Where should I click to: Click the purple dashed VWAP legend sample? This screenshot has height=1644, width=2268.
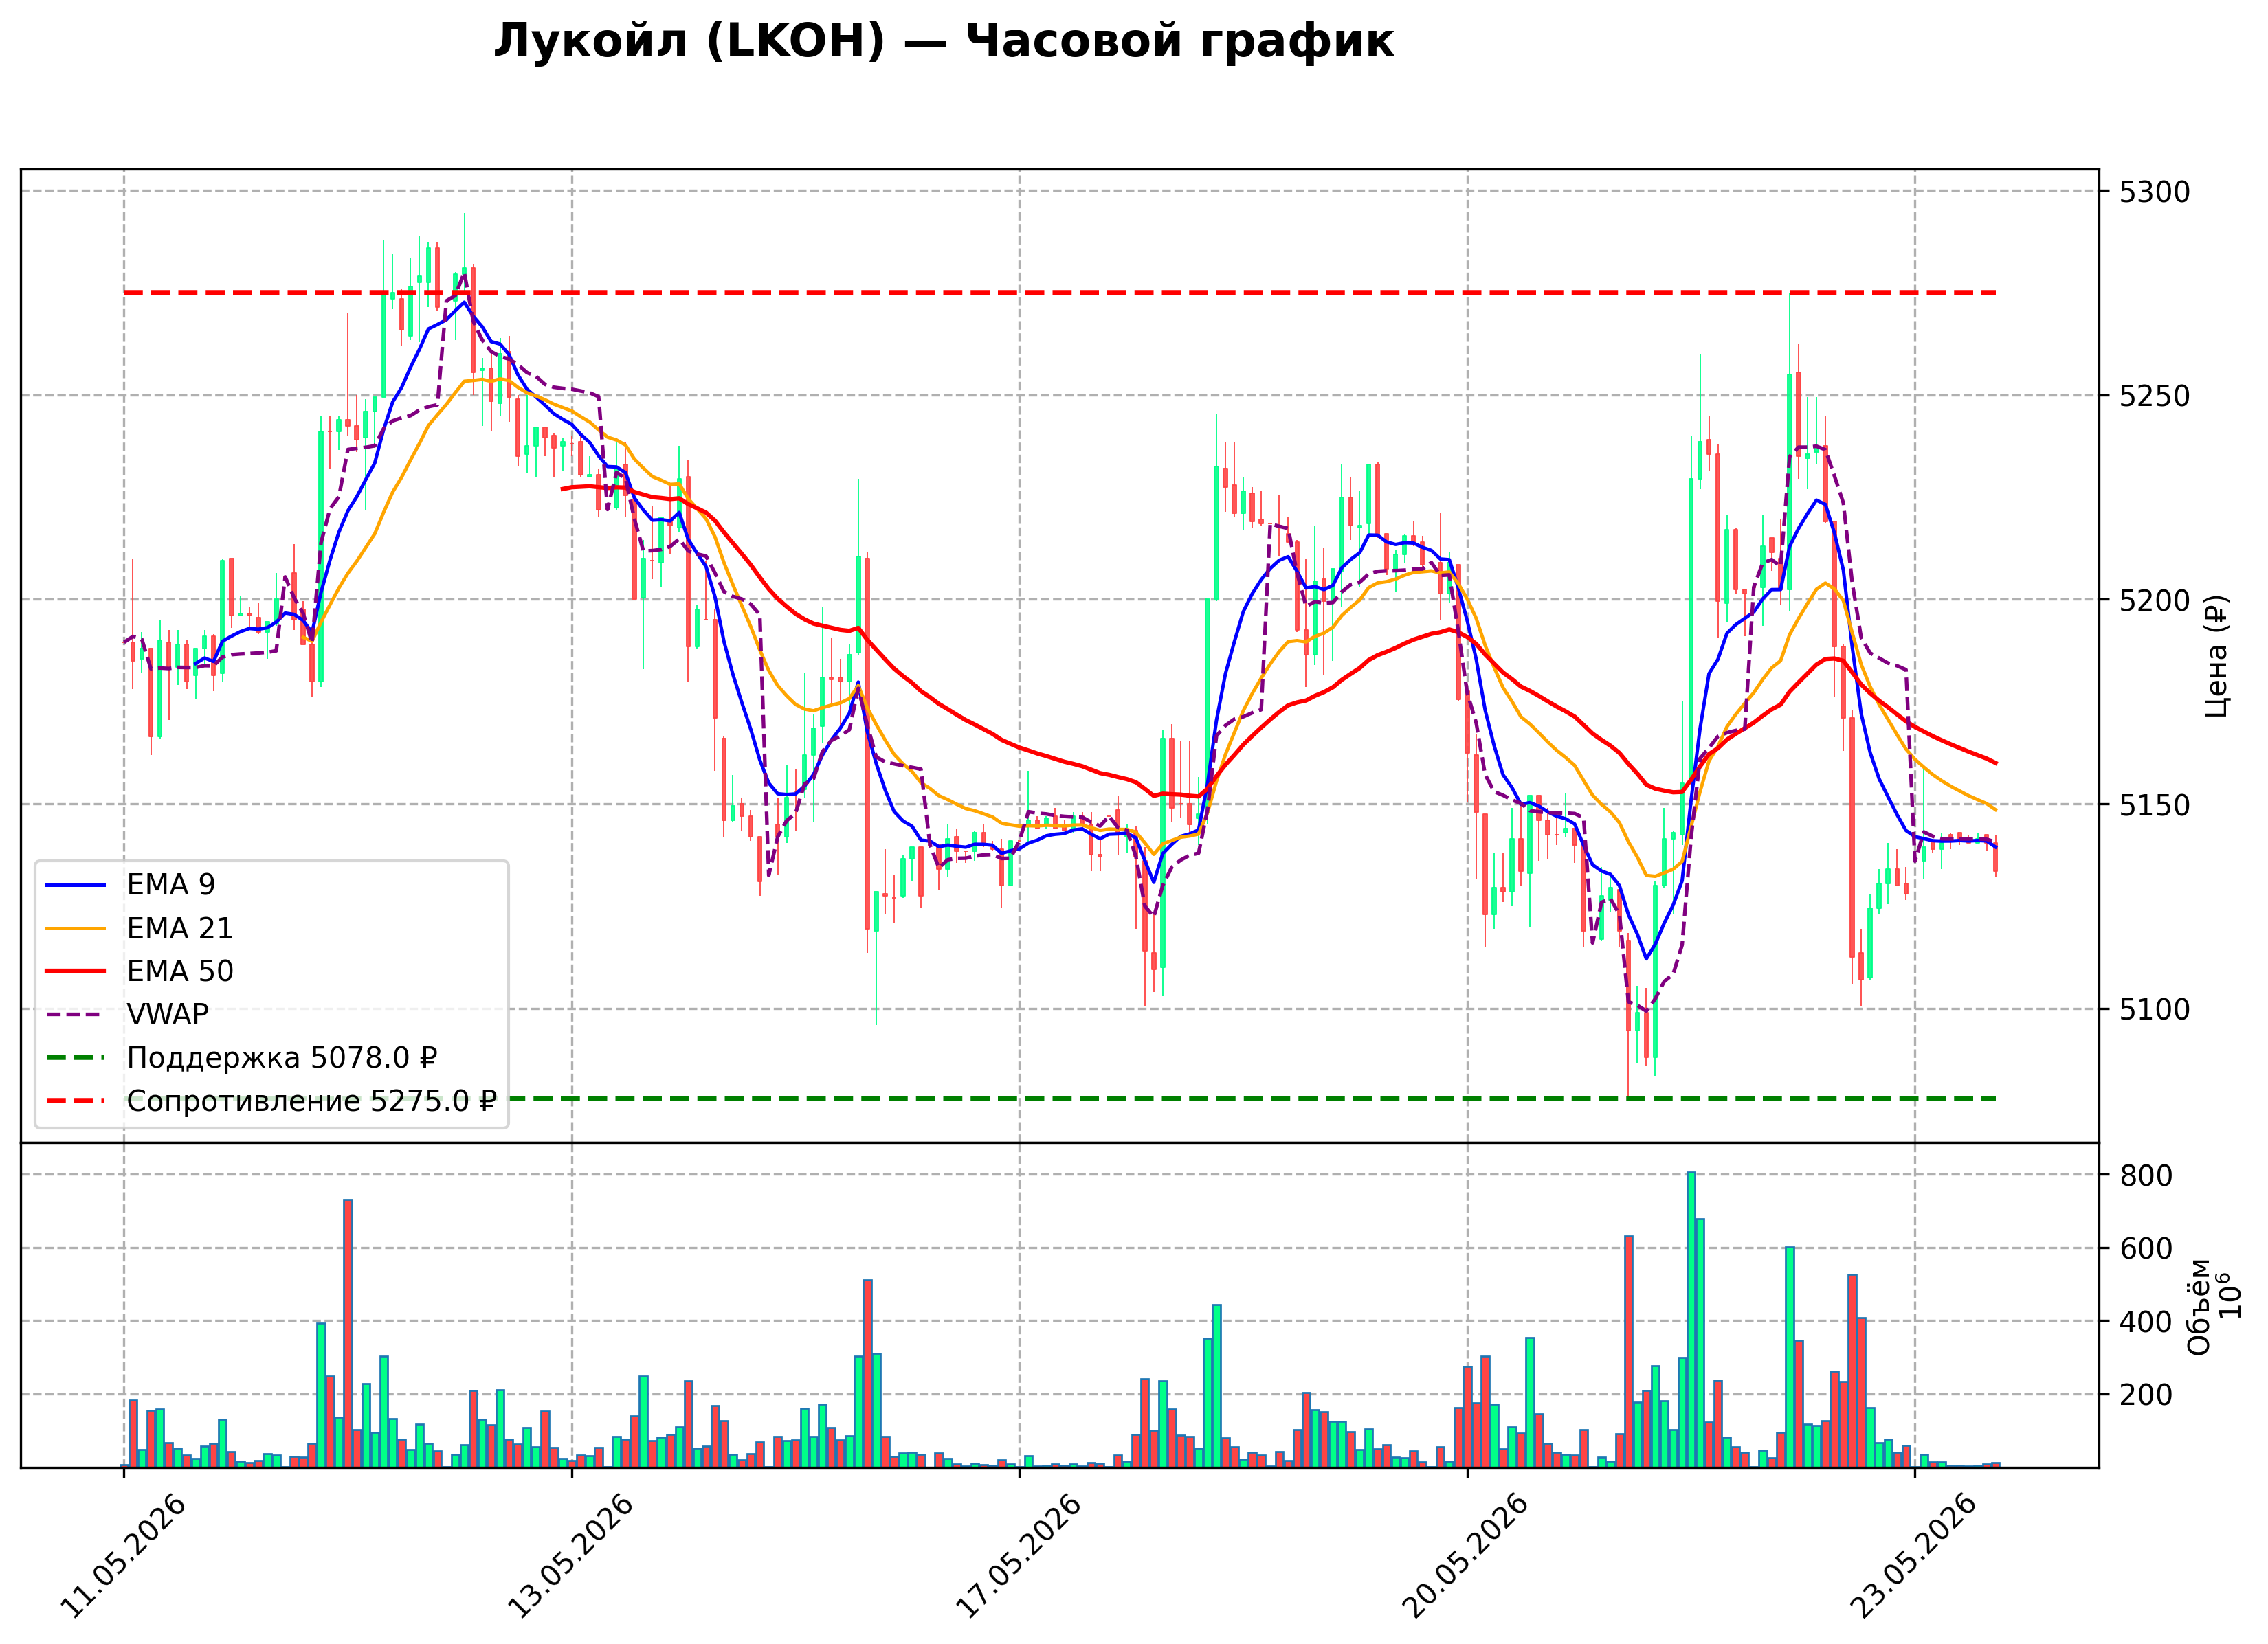76,1015
